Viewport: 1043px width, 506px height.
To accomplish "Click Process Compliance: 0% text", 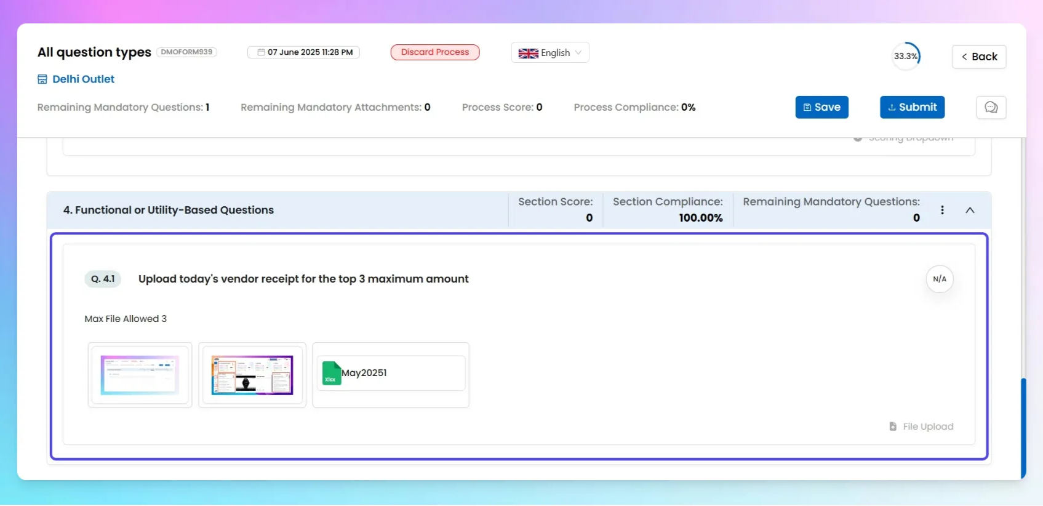I will coord(634,107).
